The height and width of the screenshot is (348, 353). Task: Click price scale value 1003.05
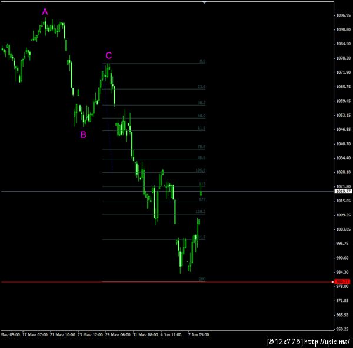[344, 229]
